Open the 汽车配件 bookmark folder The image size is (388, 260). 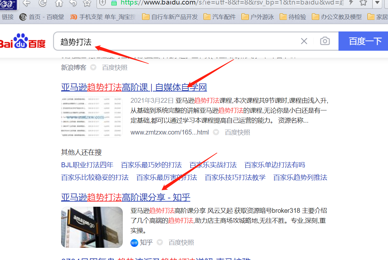pyautogui.click(x=220, y=17)
